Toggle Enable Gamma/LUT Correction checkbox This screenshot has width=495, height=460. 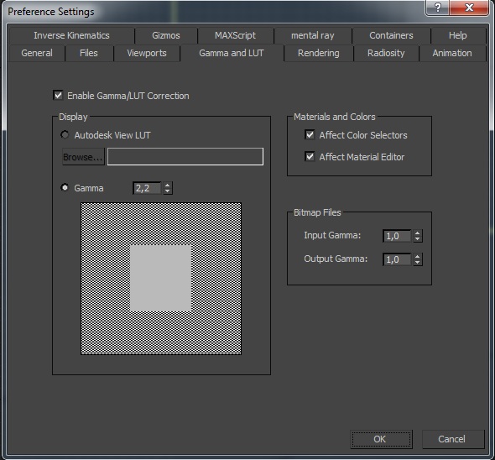click(59, 96)
